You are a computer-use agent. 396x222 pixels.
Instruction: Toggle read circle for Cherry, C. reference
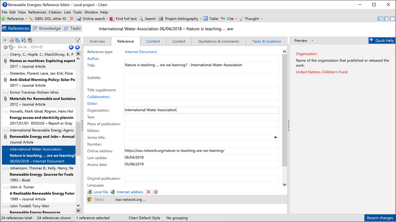tap(7, 55)
